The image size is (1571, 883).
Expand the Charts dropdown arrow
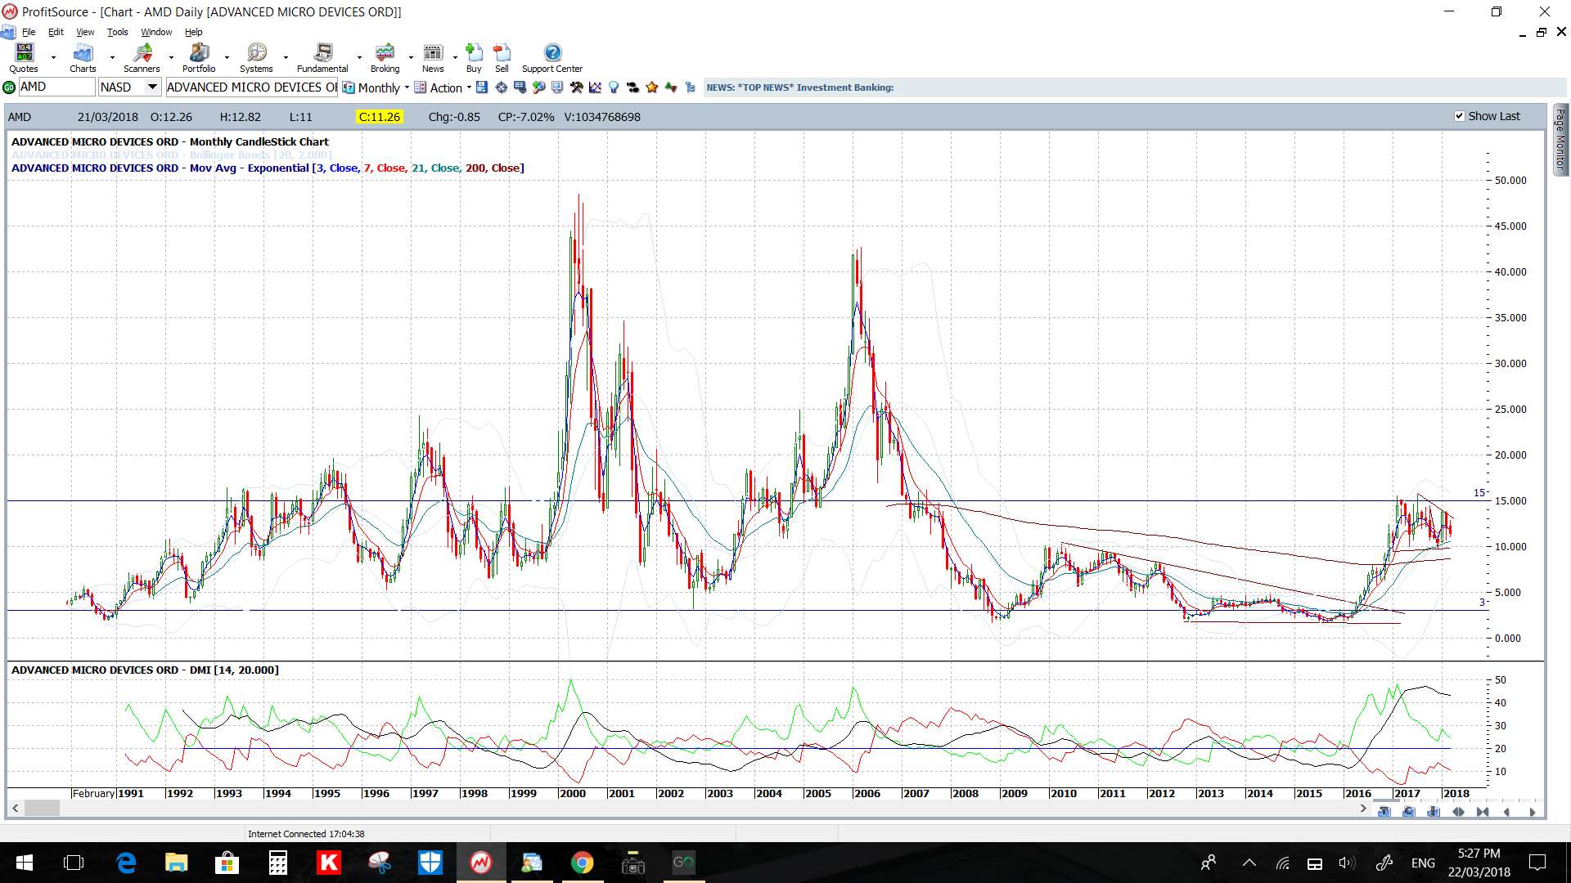[112, 58]
